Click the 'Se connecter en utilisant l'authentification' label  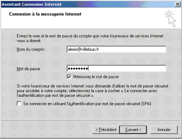pos(87,104)
